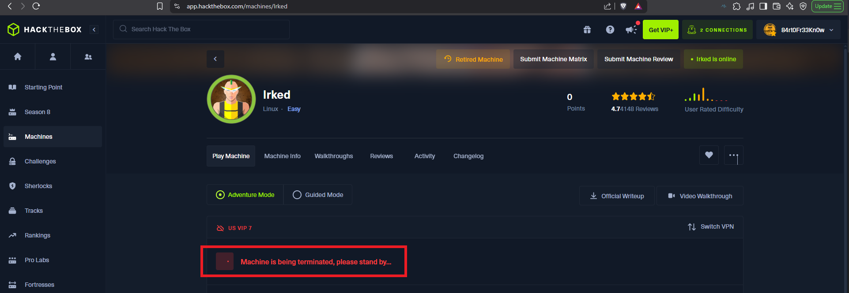Open Fortresses in sidebar
The image size is (849, 293).
point(53,285)
